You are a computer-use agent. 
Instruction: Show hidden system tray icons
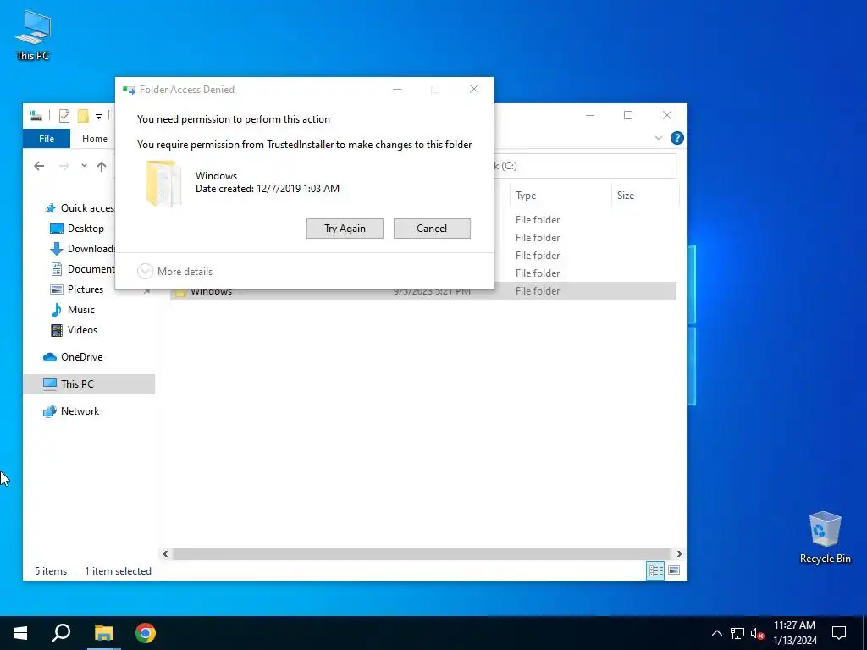tap(716, 633)
